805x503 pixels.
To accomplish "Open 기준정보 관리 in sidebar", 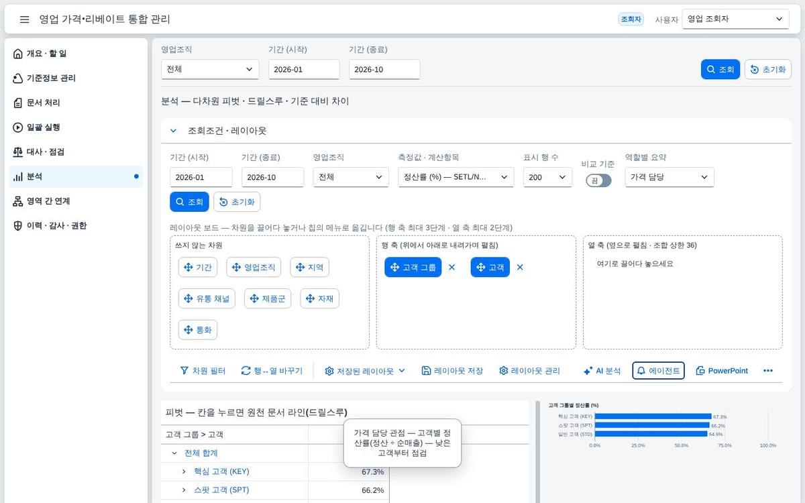I will tap(76, 78).
